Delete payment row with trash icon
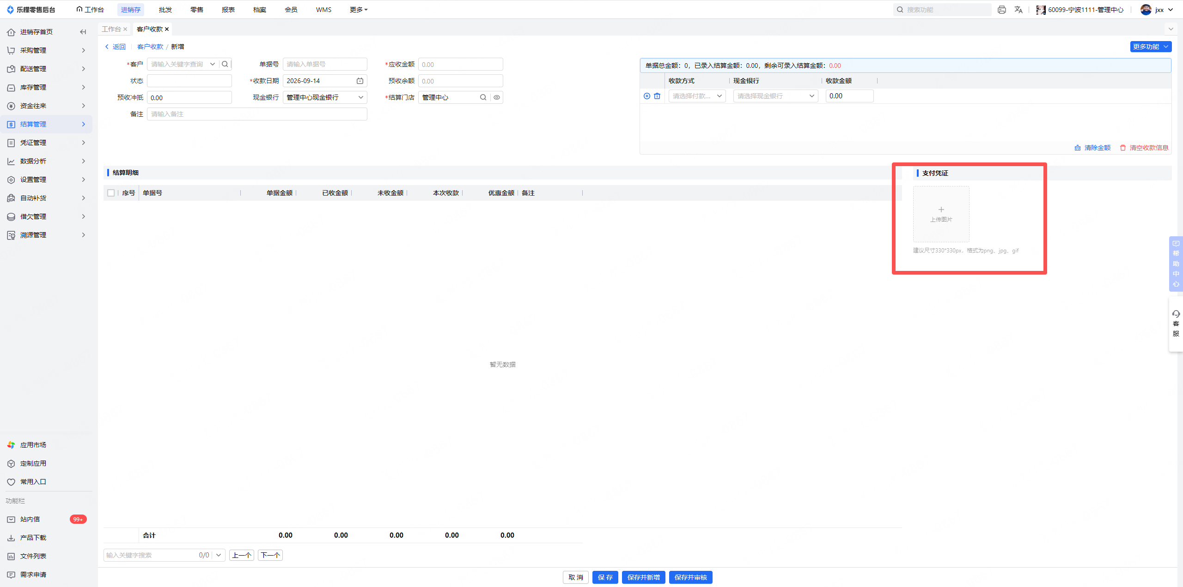Viewport: 1183px width, 587px height. (657, 96)
